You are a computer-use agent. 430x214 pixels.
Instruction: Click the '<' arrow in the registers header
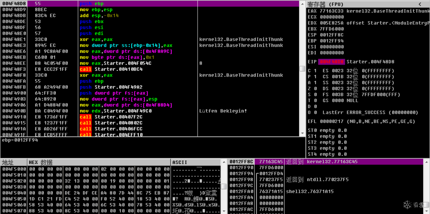[x=420, y=4]
